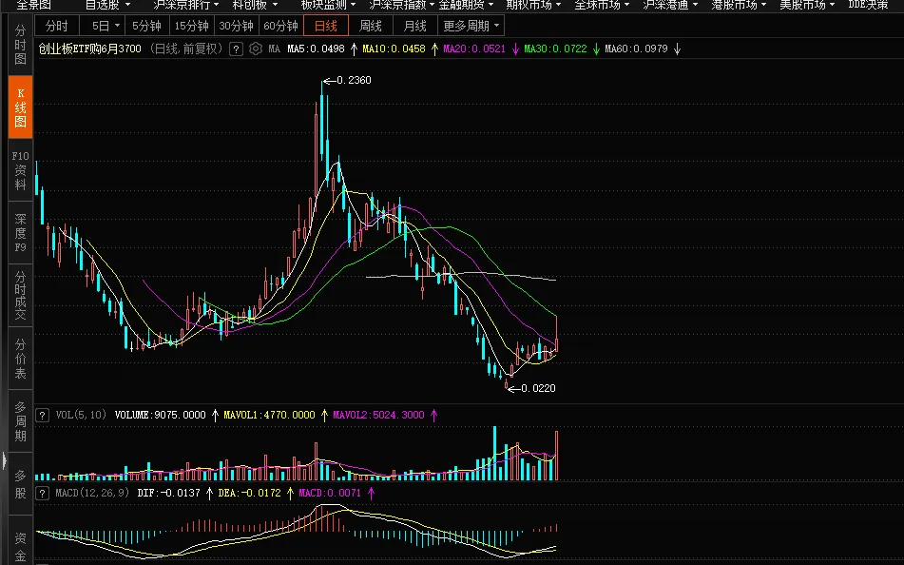
Task: Select the 15分钟 period tab
Action: [191, 26]
